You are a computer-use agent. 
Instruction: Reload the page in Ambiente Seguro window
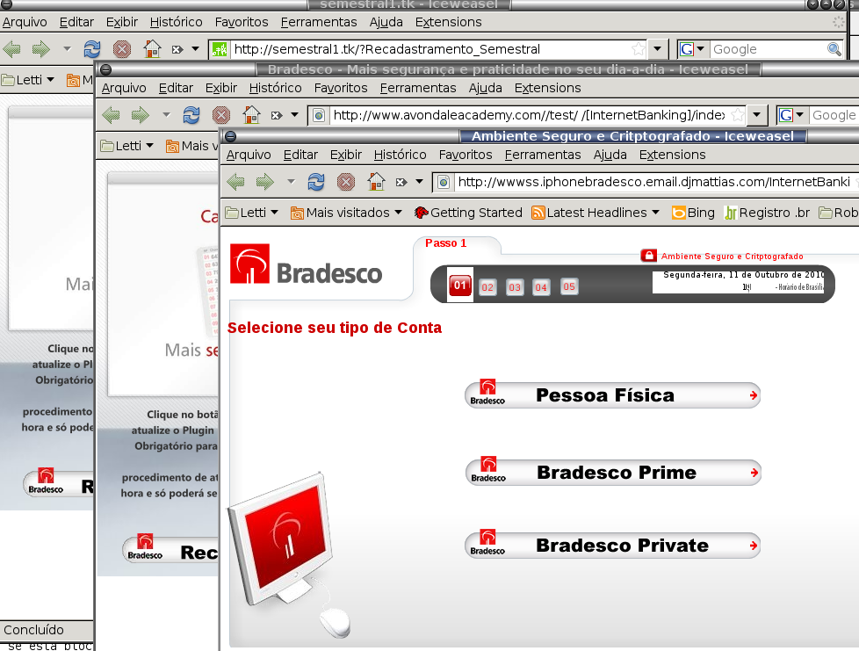[316, 181]
